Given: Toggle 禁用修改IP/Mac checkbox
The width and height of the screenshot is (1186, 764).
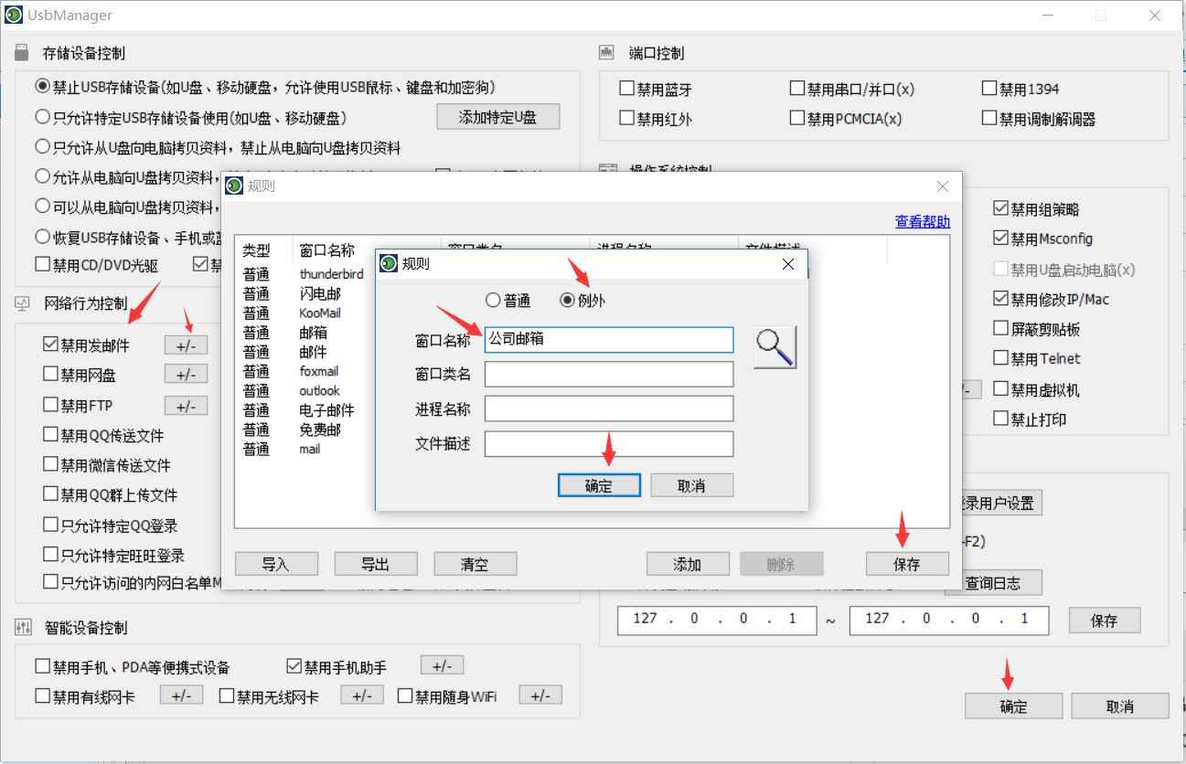Looking at the screenshot, I should tap(1001, 299).
